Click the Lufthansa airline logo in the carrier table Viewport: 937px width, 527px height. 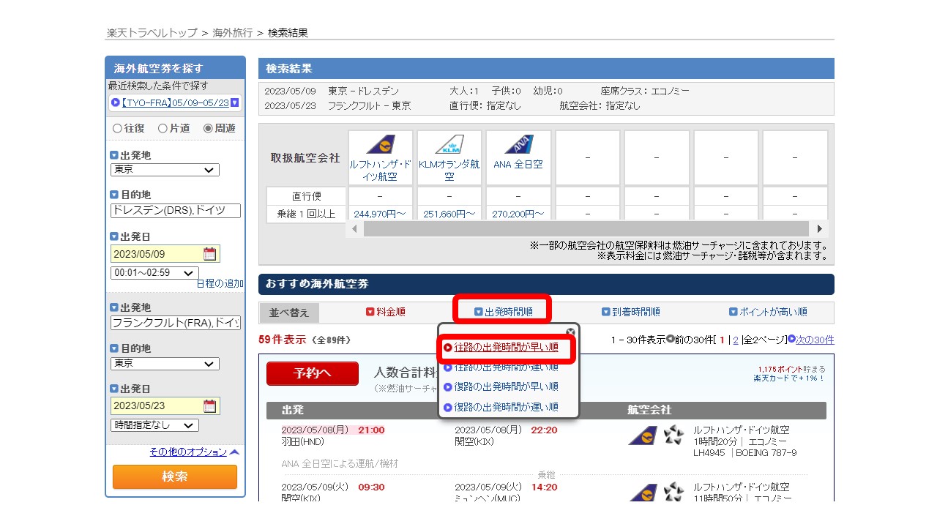pos(380,144)
